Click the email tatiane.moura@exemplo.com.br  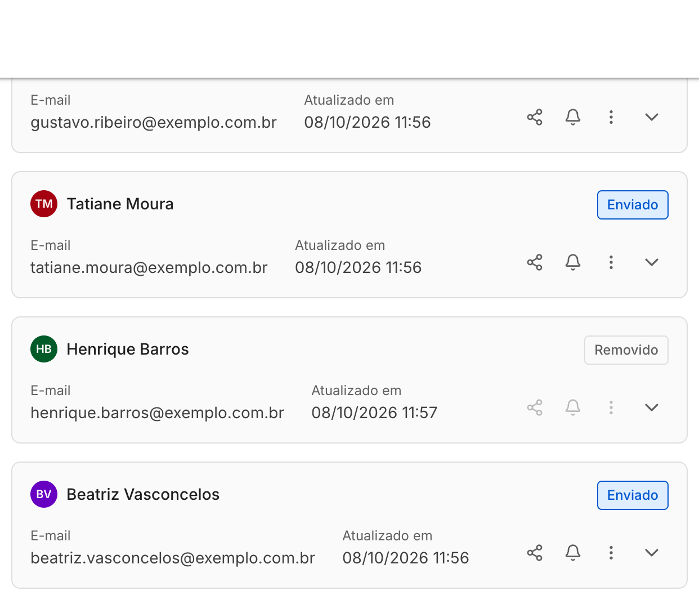149,268
